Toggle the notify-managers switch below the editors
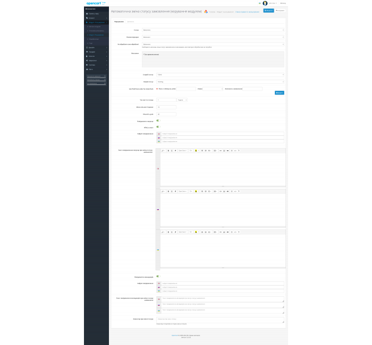Viewport: 372px width, 345px height. [x=158, y=277]
